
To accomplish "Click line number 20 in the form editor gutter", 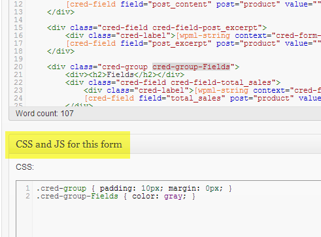I will (18, 67).
